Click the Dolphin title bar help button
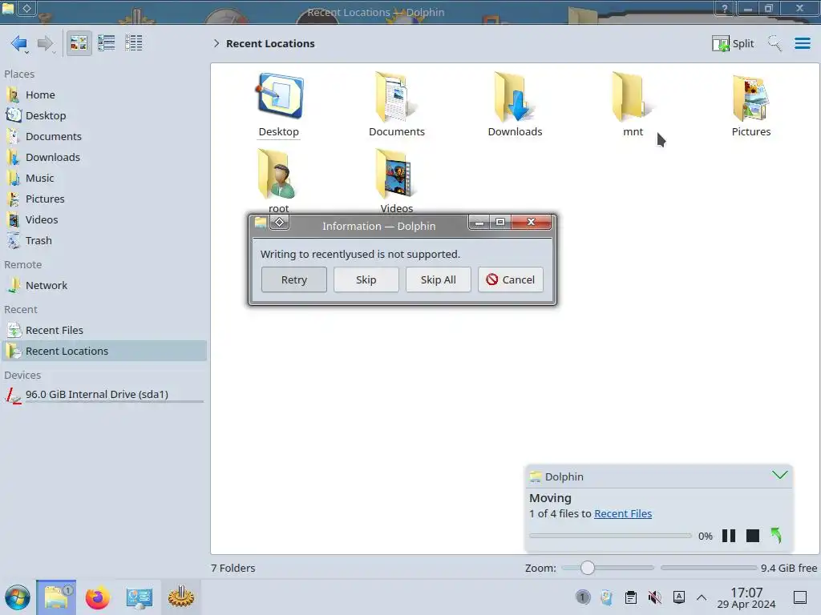Image resolution: width=821 pixels, height=615 pixels. pos(724,8)
